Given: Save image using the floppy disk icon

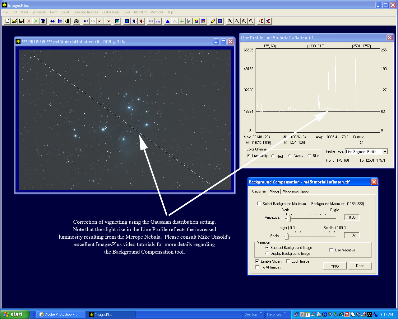Looking at the screenshot, I should (21, 21).
